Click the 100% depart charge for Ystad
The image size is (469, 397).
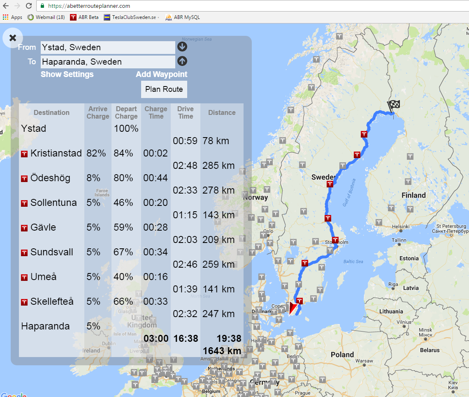(x=126, y=128)
